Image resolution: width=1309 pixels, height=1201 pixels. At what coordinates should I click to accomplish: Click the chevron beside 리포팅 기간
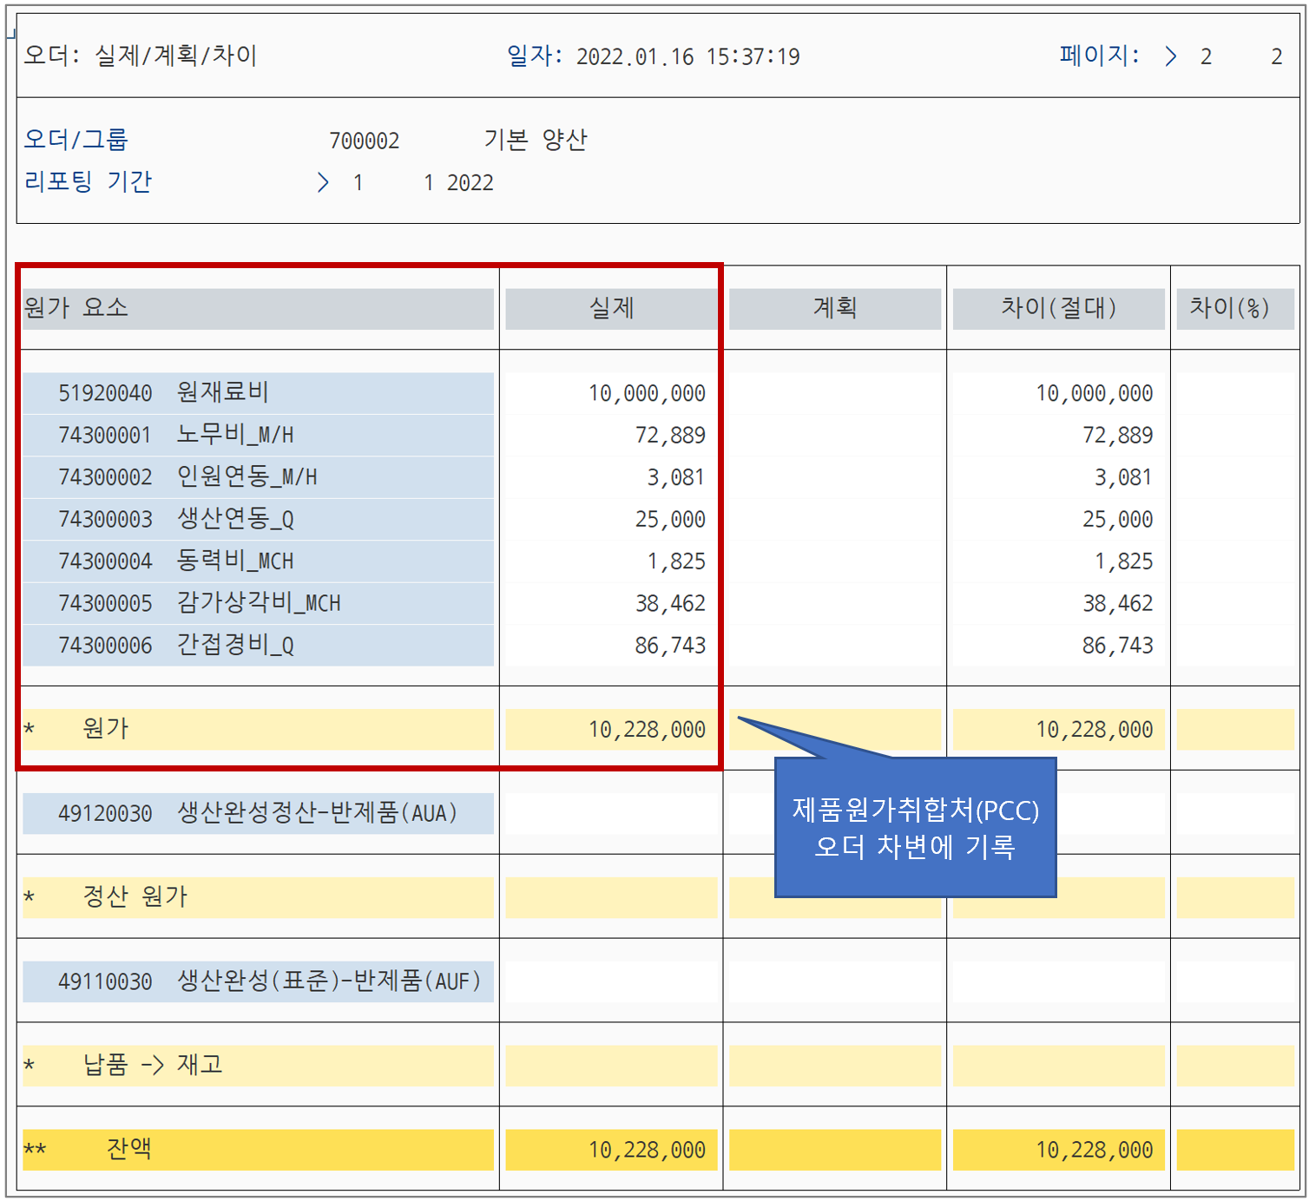click(323, 182)
